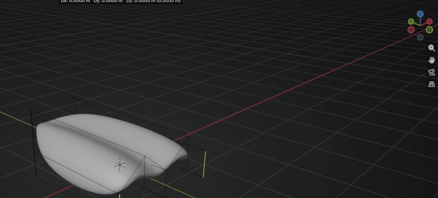Switch perspective/orthographic with grid icon
Screen dimensions: 438x198
(x=432, y=84)
